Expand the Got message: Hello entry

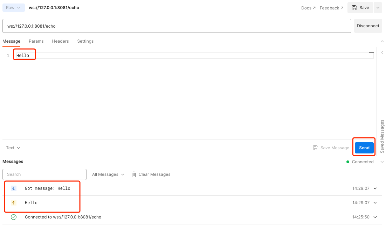tap(375, 188)
